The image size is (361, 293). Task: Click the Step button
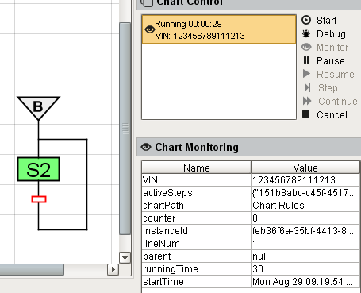[321, 87]
